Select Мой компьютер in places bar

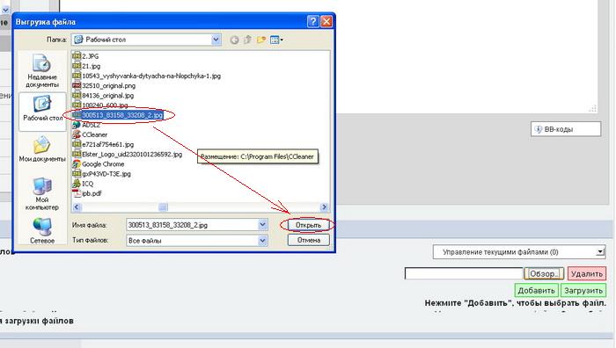click(x=42, y=194)
